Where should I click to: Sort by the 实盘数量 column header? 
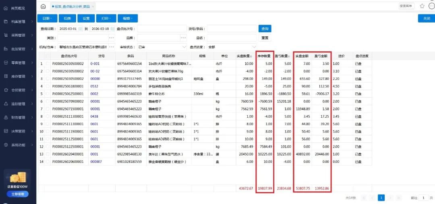pos(245,56)
